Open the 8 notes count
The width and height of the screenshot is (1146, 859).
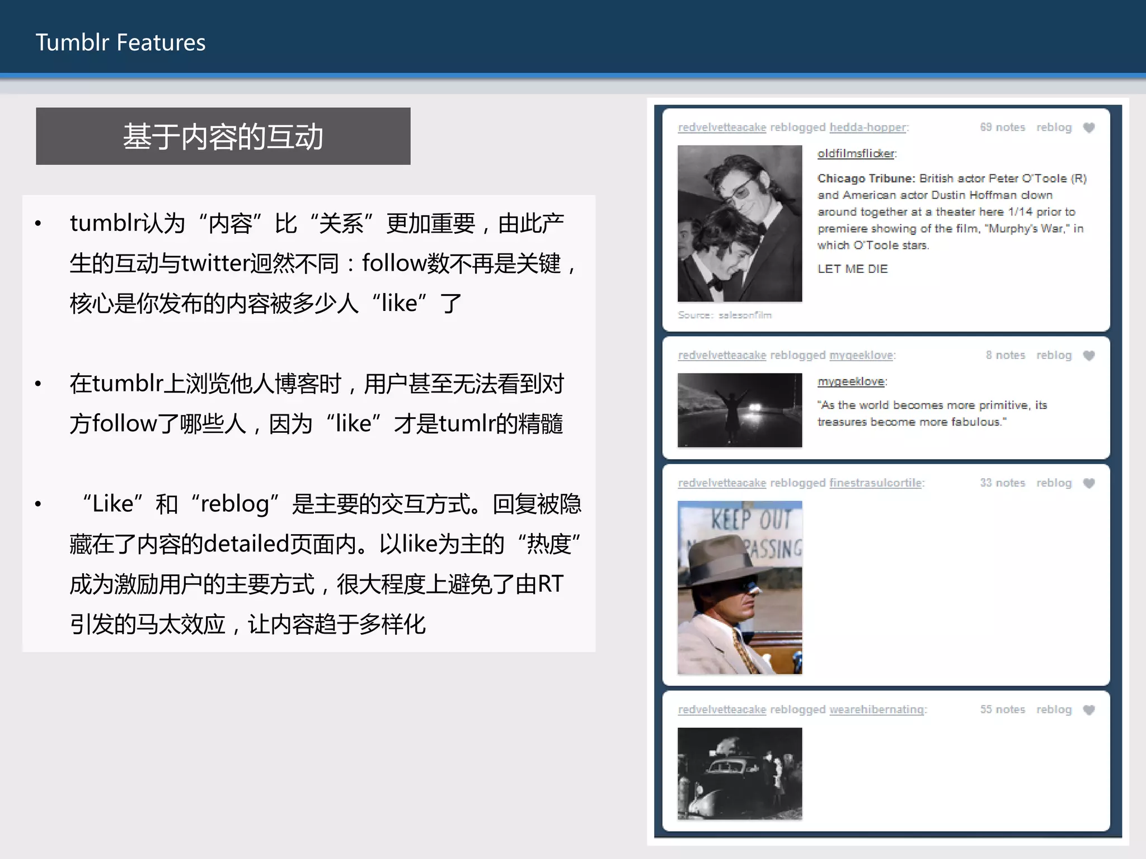[x=1005, y=355]
